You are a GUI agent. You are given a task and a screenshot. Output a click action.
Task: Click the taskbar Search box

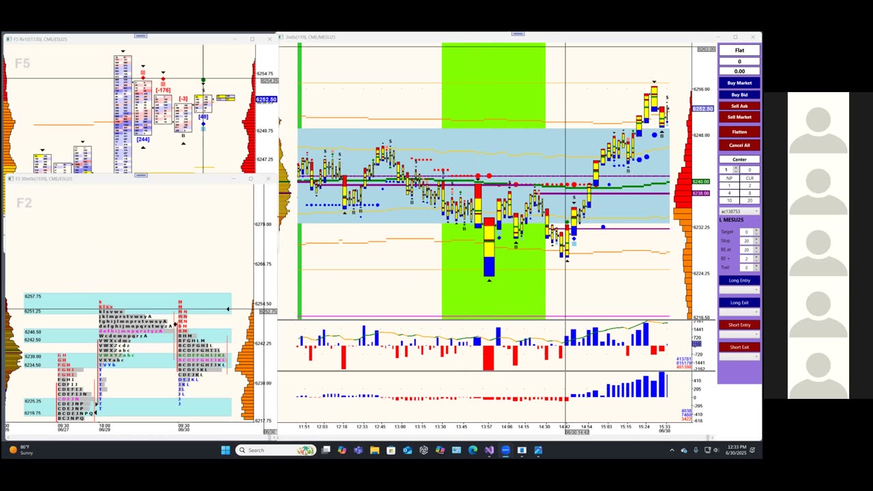(276, 450)
